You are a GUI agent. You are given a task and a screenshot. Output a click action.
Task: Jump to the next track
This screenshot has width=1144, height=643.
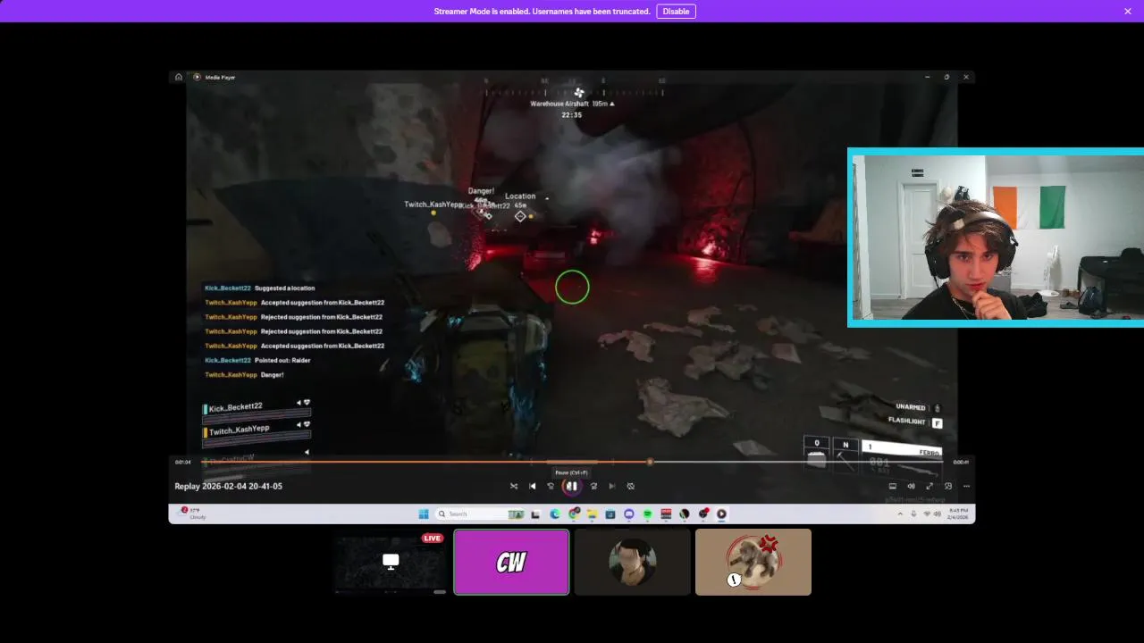[612, 486]
